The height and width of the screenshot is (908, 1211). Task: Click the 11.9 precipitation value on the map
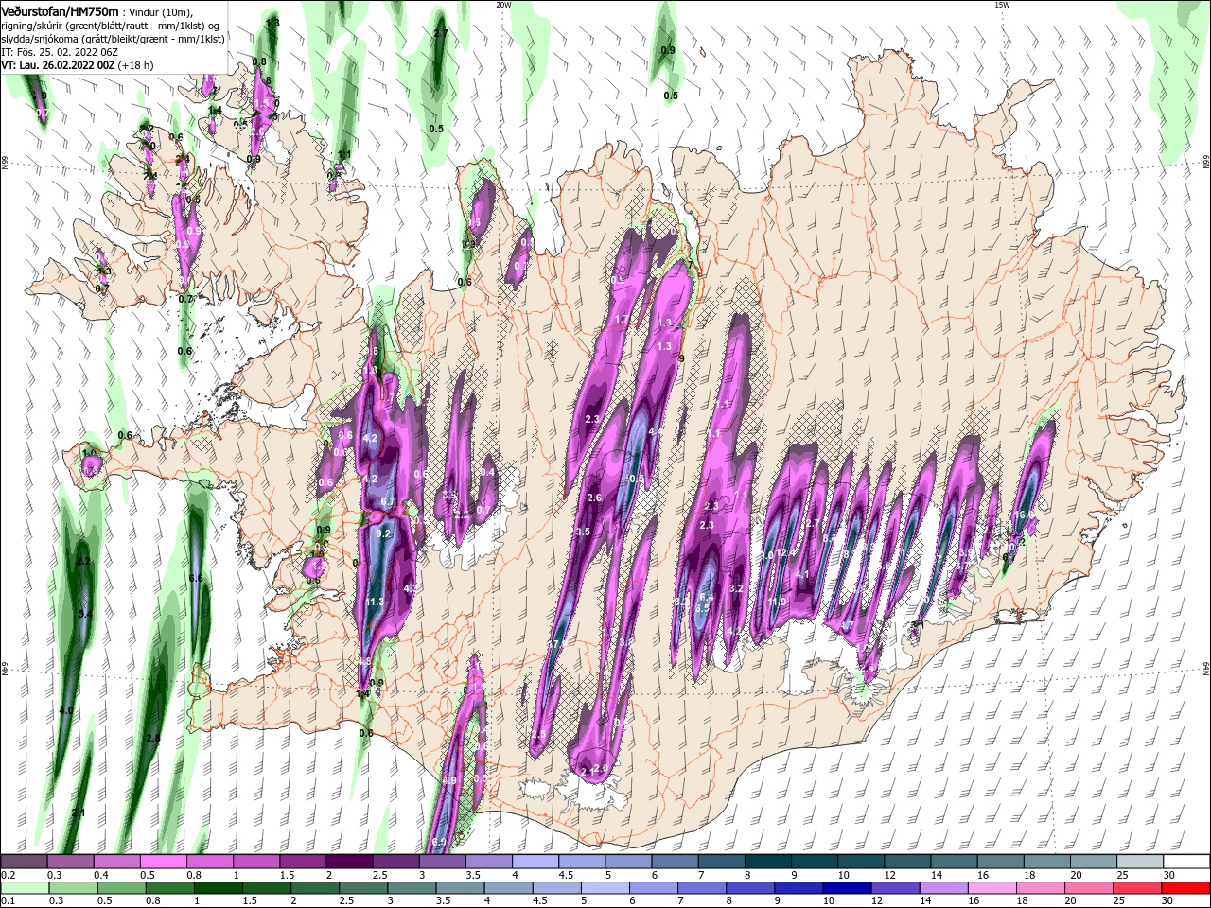point(778,602)
